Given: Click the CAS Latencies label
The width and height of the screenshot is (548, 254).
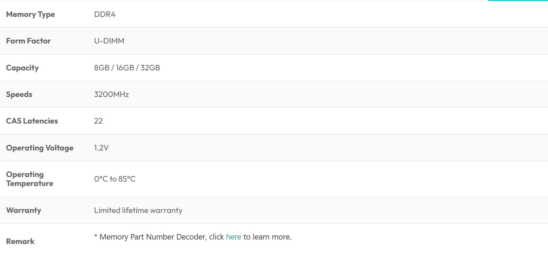Looking at the screenshot, I should pos(32,121).
